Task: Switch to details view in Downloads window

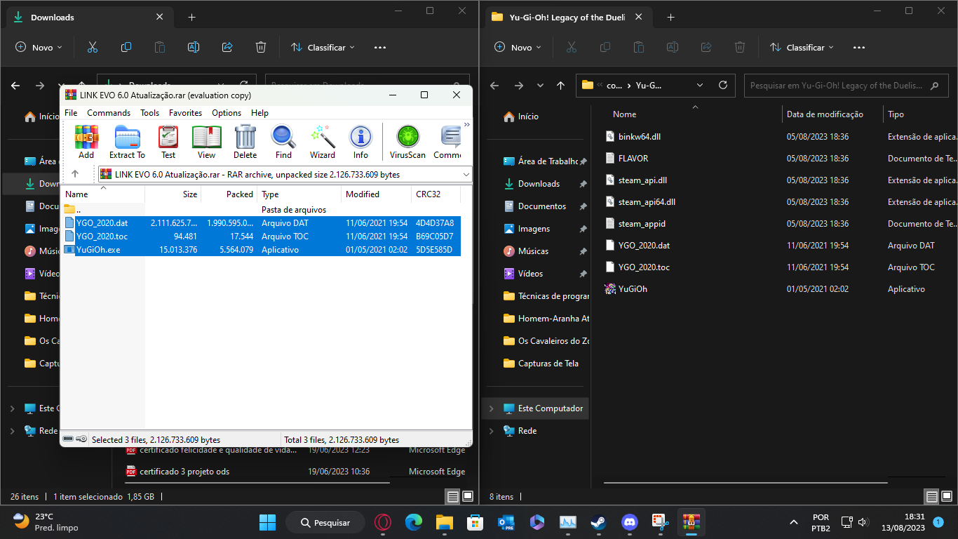Action: [453, 497]
